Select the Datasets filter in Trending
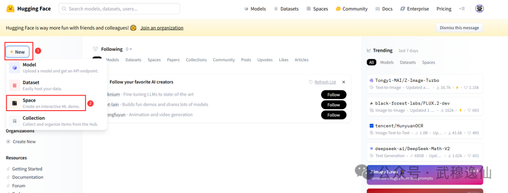 408,62
